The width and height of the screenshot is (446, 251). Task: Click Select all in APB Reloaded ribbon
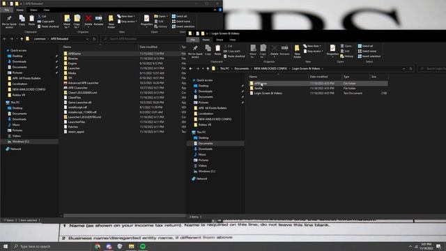180,16
